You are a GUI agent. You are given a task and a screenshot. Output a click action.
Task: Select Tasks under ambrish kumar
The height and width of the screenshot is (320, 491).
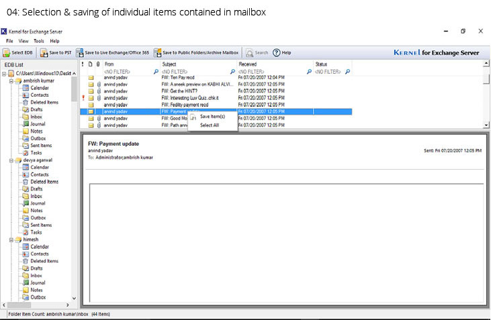tap(36, 153)
